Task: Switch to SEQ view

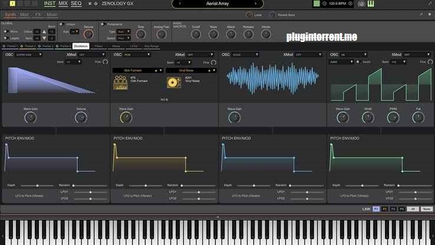Action: [x=76, y=4]
